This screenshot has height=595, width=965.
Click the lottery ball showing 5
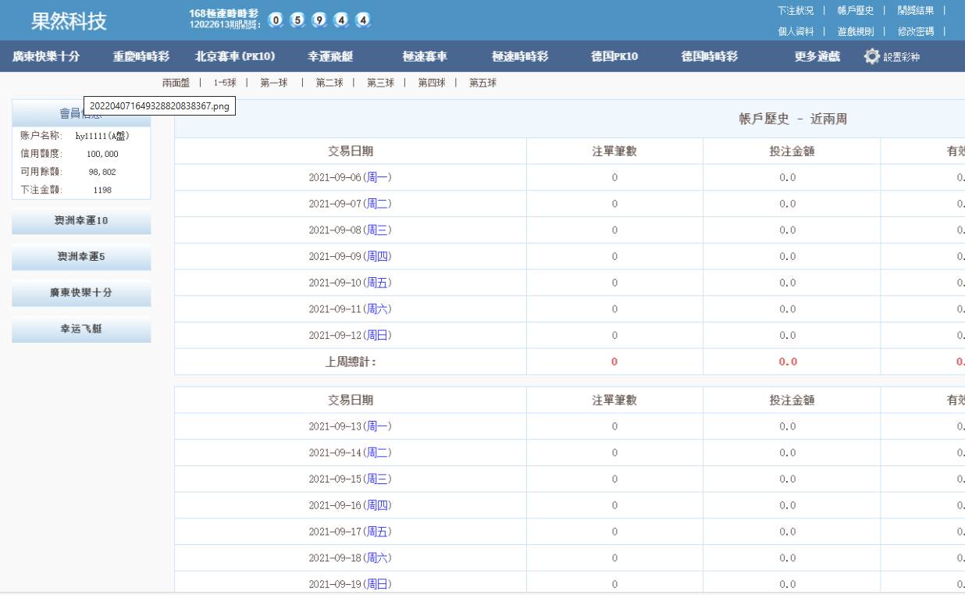(297, 20)
